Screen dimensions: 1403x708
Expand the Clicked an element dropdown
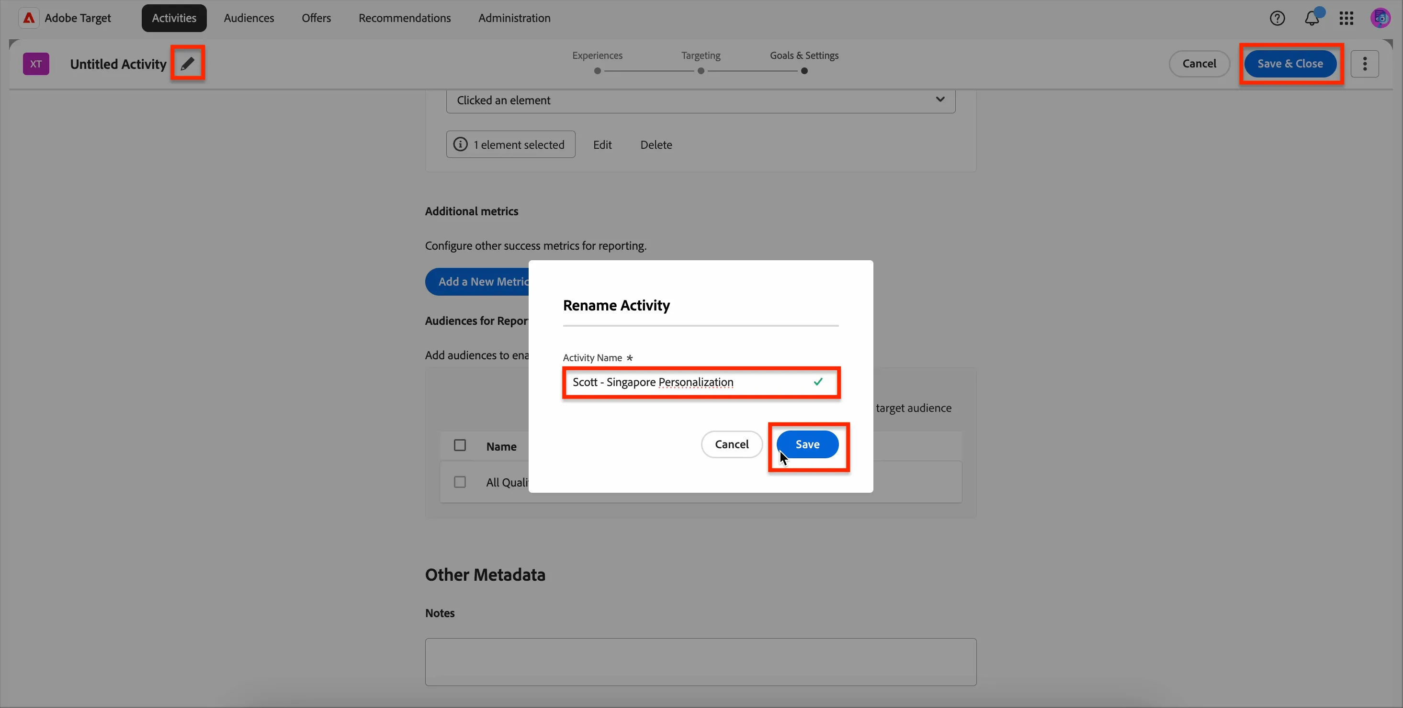click(x=701, y=100)
